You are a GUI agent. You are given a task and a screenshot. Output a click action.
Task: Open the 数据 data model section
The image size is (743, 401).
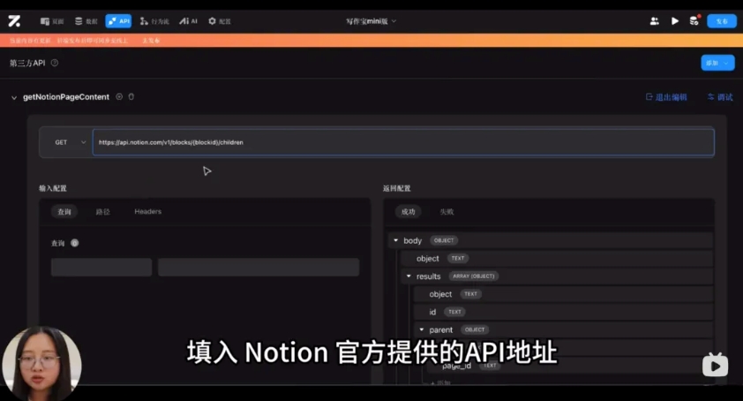pos(86,21)
